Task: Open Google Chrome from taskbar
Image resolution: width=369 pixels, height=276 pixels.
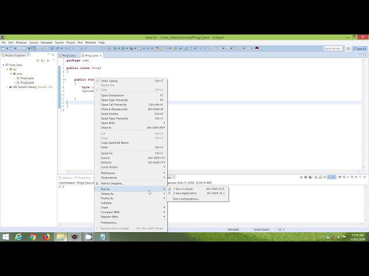Action: (32, 237)
